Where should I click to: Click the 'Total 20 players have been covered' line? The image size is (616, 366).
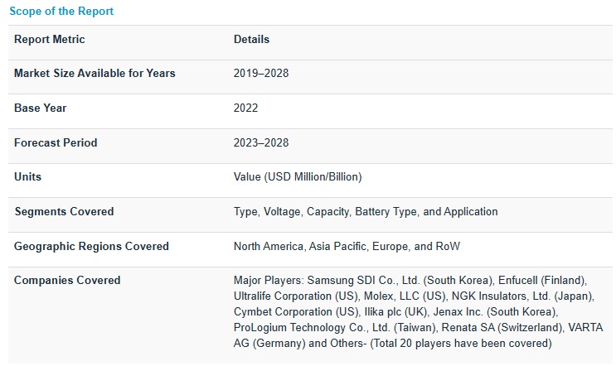pos(392,344)
